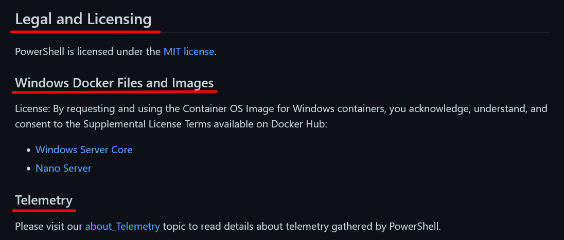Click the words "Please visit our"
The image size is (564, 240).
coord(48,226)
